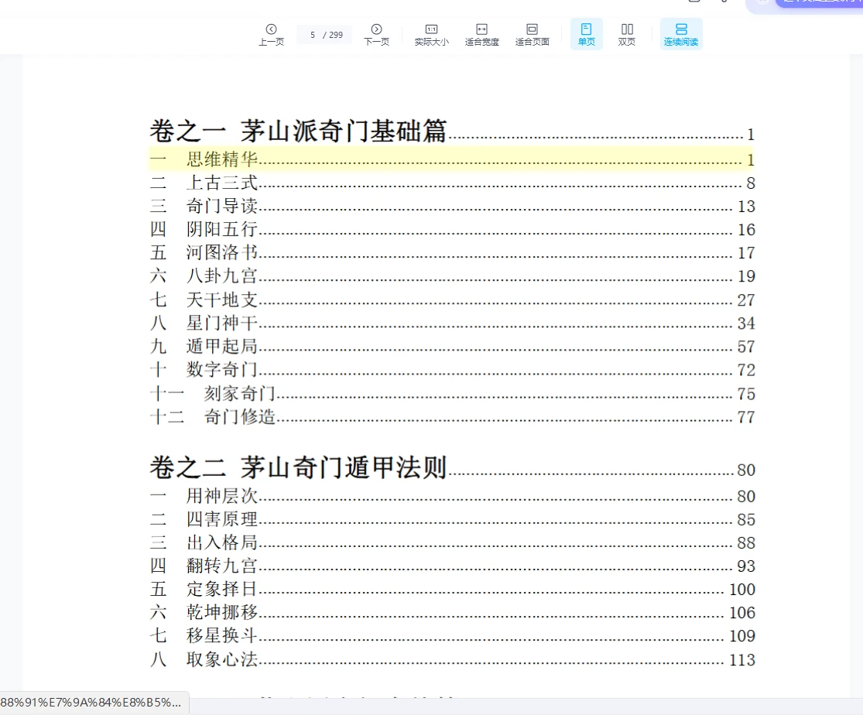Click the total page count 299

click(336, 35)
